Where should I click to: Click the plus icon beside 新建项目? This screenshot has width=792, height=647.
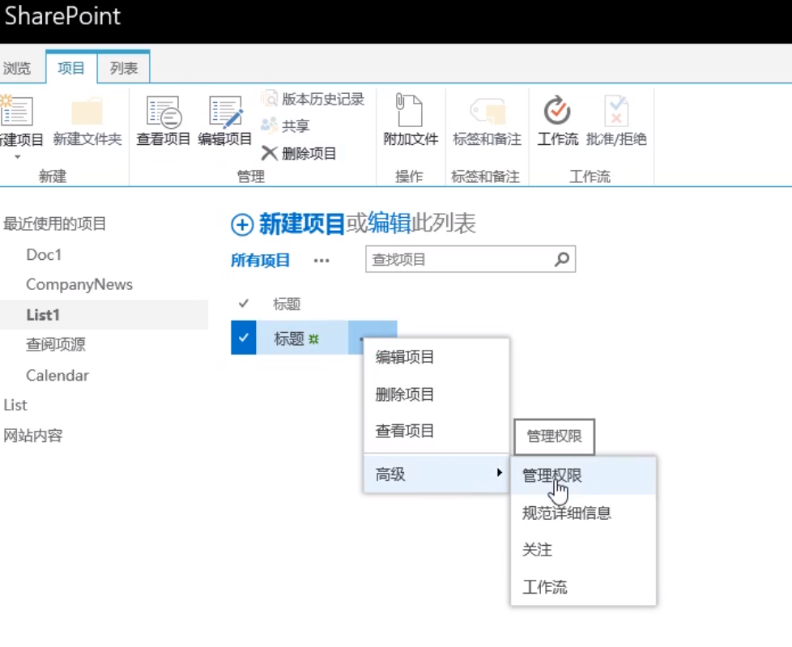(x=242, y=225)
